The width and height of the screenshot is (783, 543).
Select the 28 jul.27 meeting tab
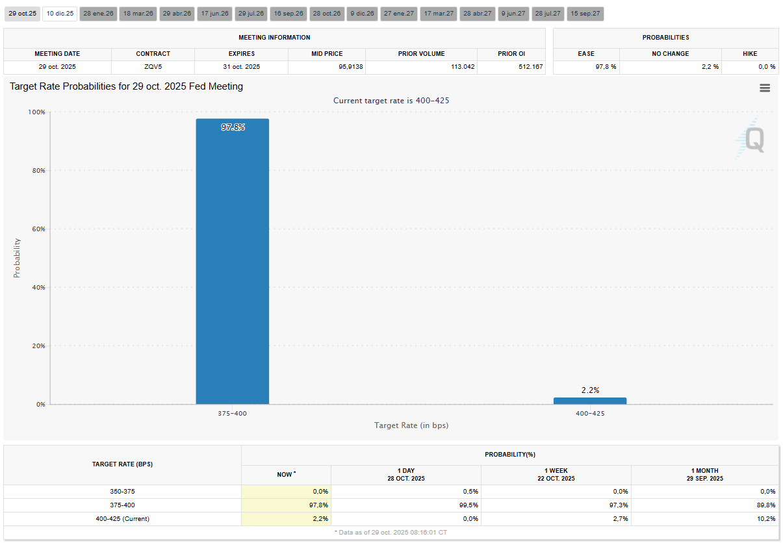click(x=548, y=14)
